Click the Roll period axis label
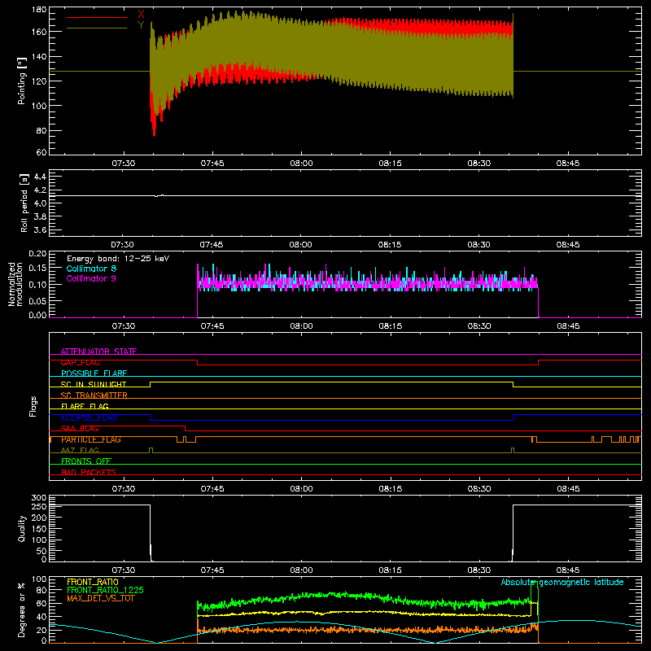Screen dimensions: 651x651 point(24,203)
